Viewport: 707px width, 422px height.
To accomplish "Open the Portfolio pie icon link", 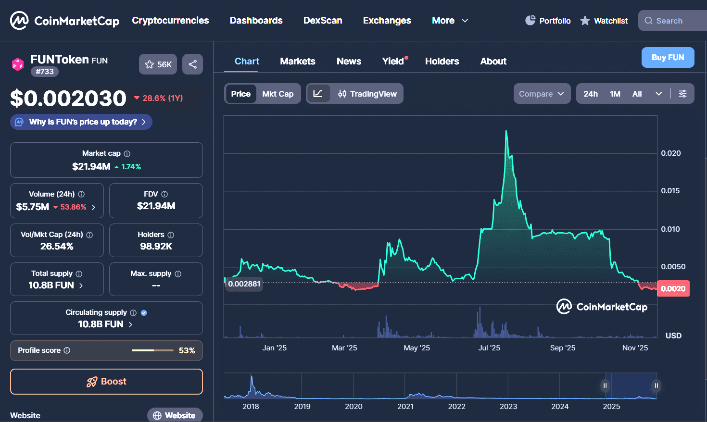I will [530, 21].
